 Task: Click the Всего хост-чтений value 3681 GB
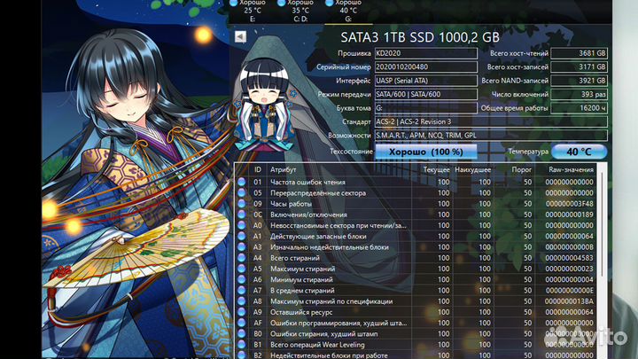[x=579, y=53]
